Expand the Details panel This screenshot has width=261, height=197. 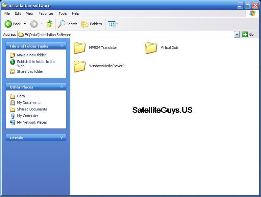(61, 138)
